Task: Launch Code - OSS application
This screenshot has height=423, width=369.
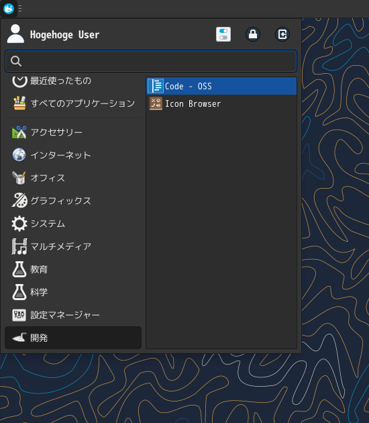Action: (x=221, y=86)
